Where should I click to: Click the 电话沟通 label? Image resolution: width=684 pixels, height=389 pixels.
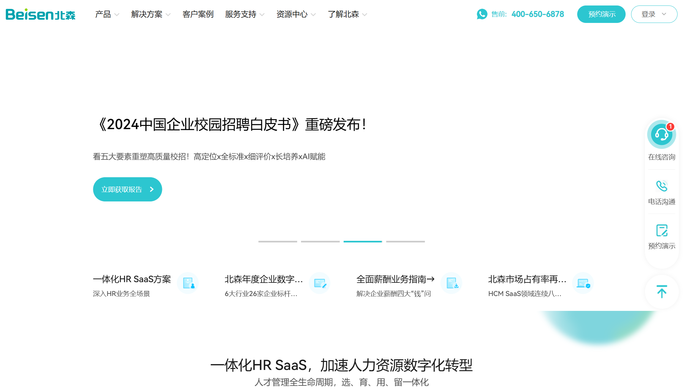tap(662, 202)
